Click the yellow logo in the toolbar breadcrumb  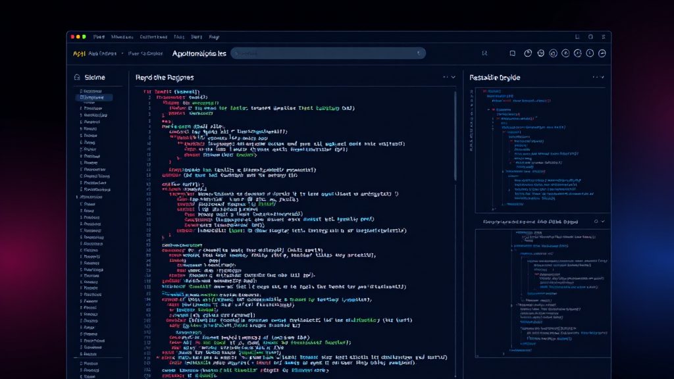[x=79, y=54]
